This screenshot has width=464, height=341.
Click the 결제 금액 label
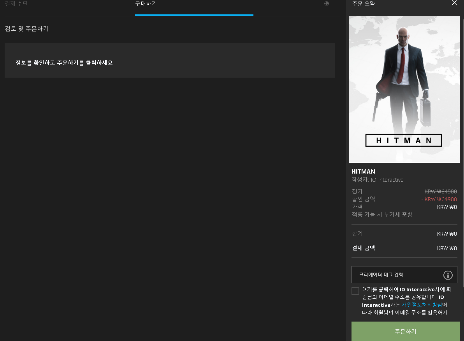(x=364, y=248)
